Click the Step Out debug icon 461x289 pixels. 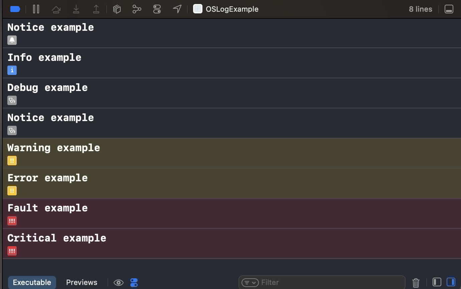point(96,9)
